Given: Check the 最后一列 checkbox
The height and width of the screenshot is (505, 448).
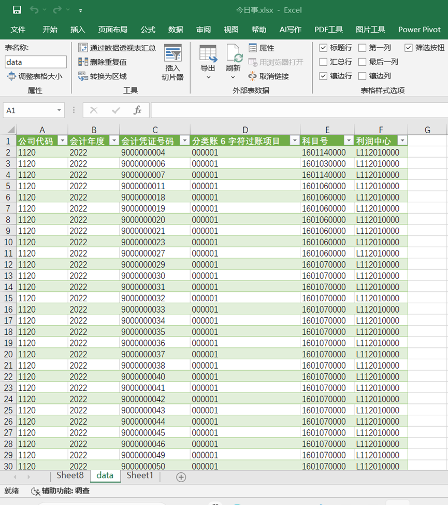Looking at the screenshot, I should click(362, 62).
